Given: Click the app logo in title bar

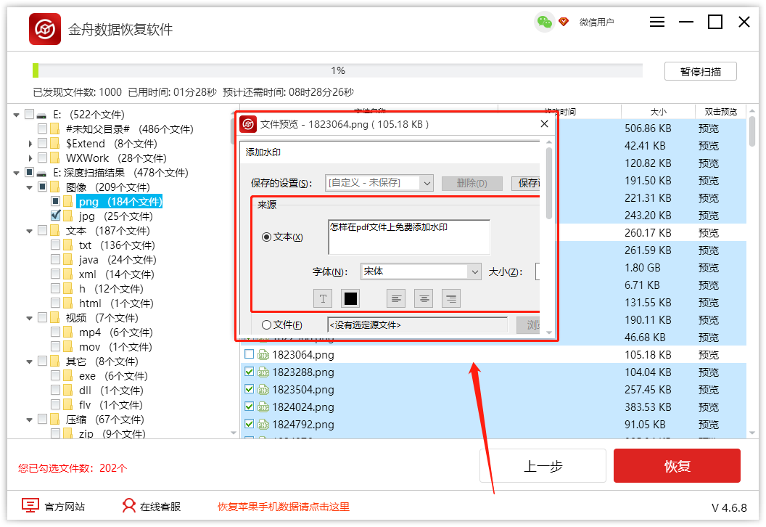Looking at the screenshot, I should point(45,29).
